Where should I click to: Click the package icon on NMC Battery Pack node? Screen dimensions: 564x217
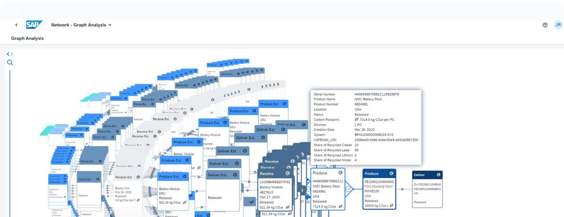pyautogui.click(x=340, y=173)
